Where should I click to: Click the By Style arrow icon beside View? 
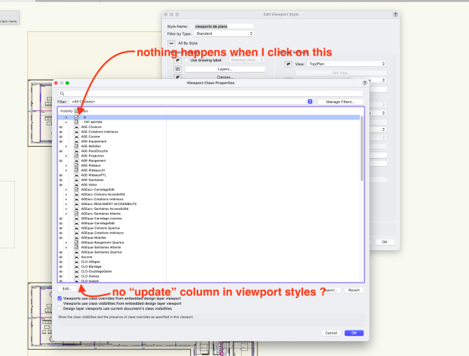[x=288, y=63]
